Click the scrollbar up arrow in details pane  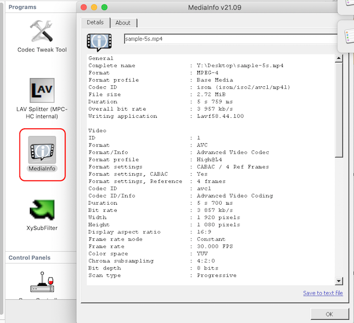(339, 59)
